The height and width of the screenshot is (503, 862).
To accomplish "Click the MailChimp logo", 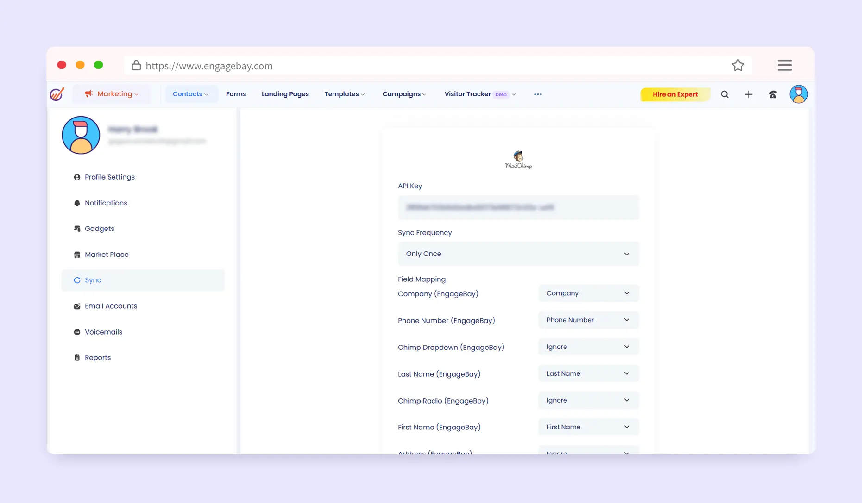I will (518, 160).
